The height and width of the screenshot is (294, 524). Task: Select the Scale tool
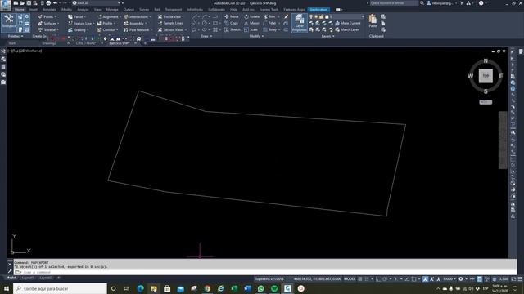[x=251, y=29]
